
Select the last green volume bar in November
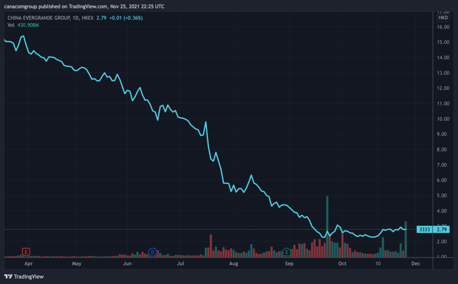coord(406,239)
